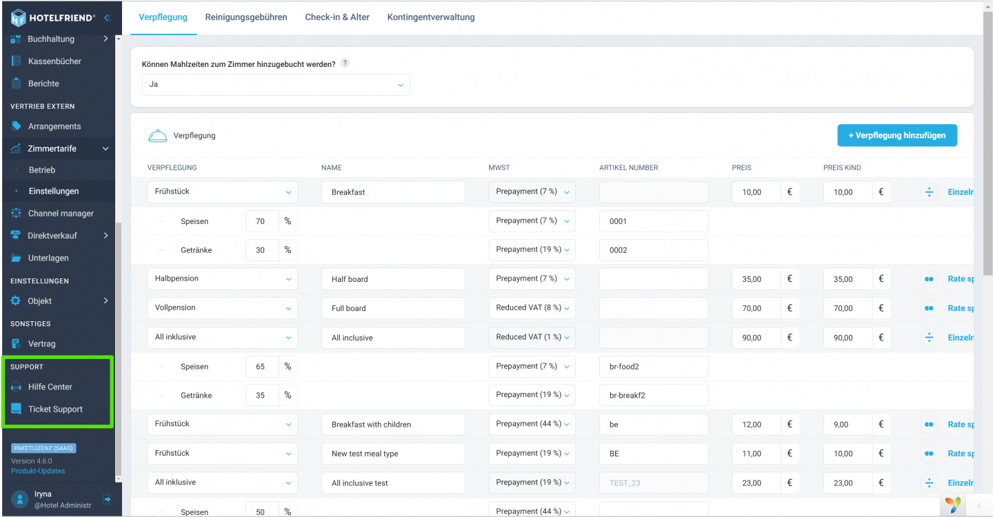Open Kassenbücher in the sidebar
Screen dimensions: 993x517
pyautogui.click(x=54, y=61)
